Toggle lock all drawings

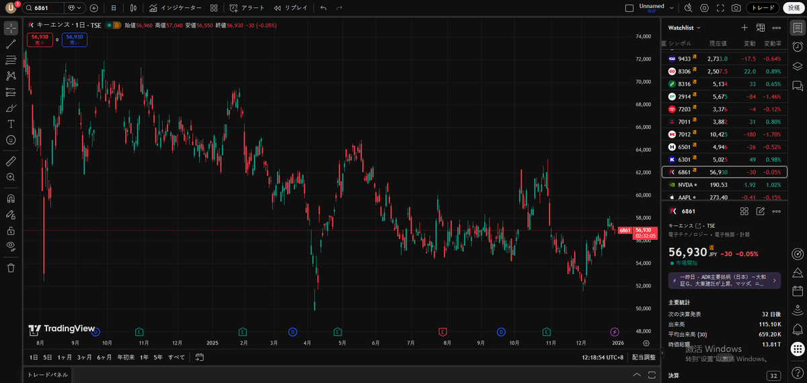pos(11,230)
